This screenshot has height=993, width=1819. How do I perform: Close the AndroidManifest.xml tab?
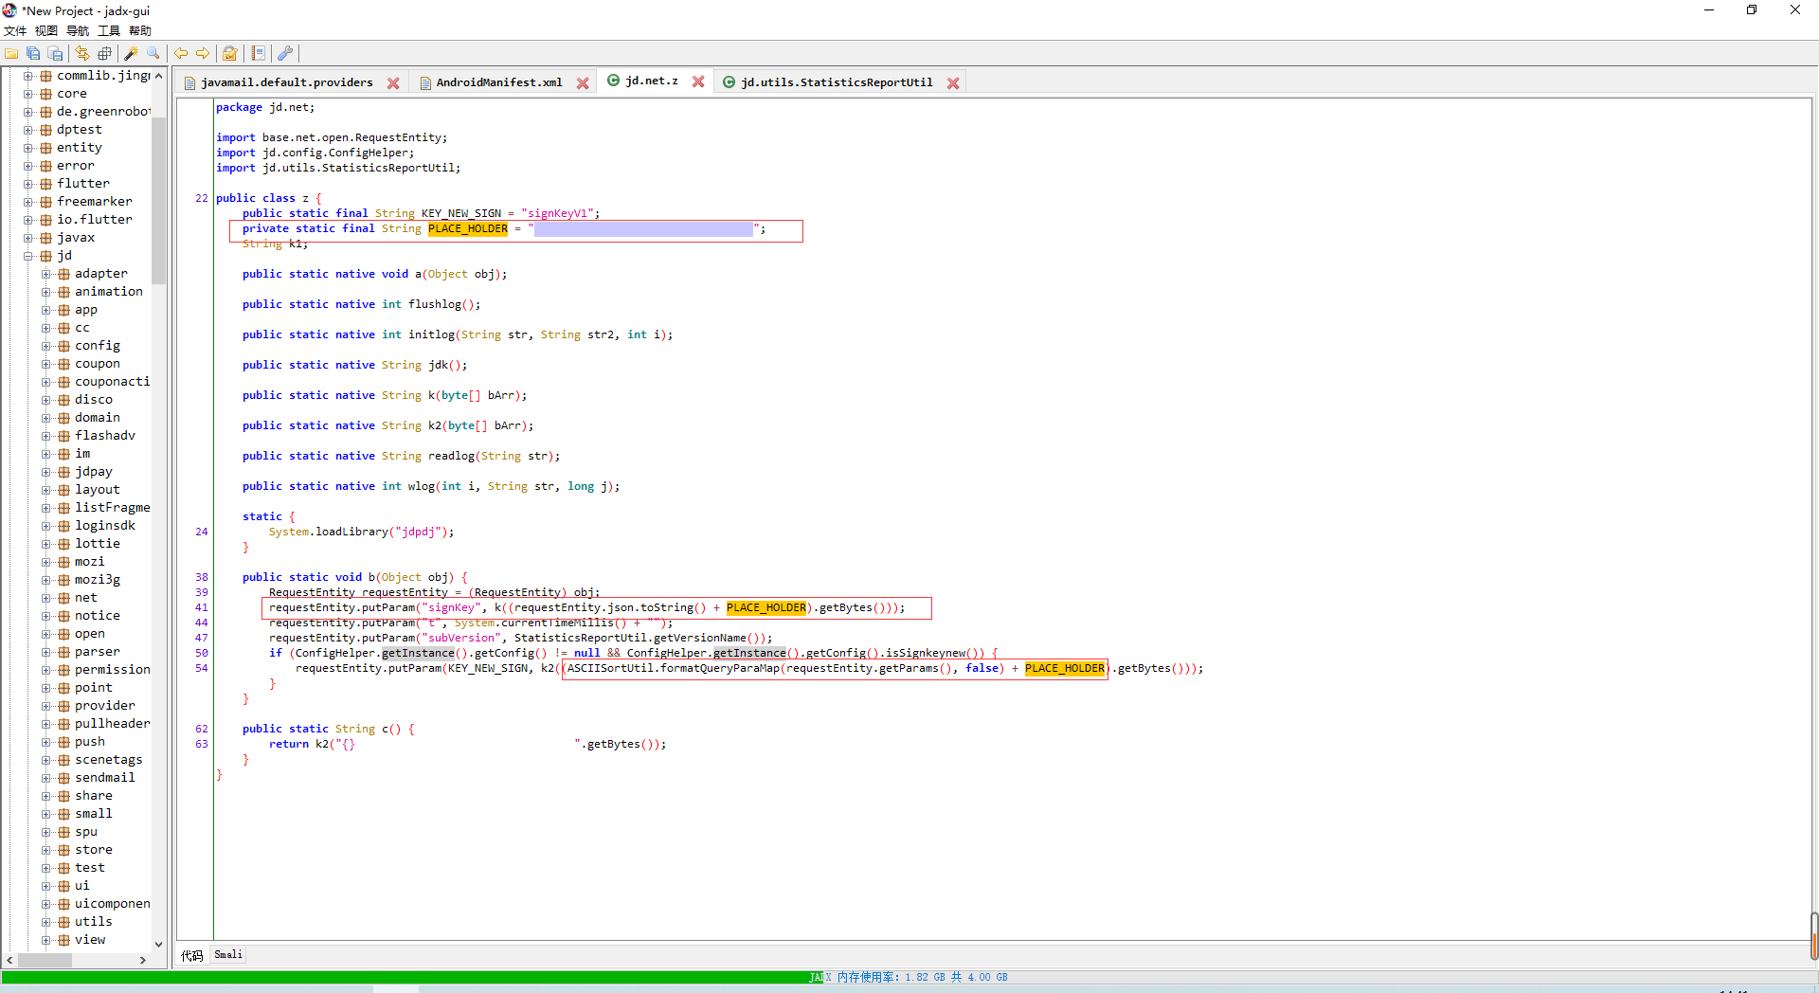pyautogui.click(x=583, y=83)
